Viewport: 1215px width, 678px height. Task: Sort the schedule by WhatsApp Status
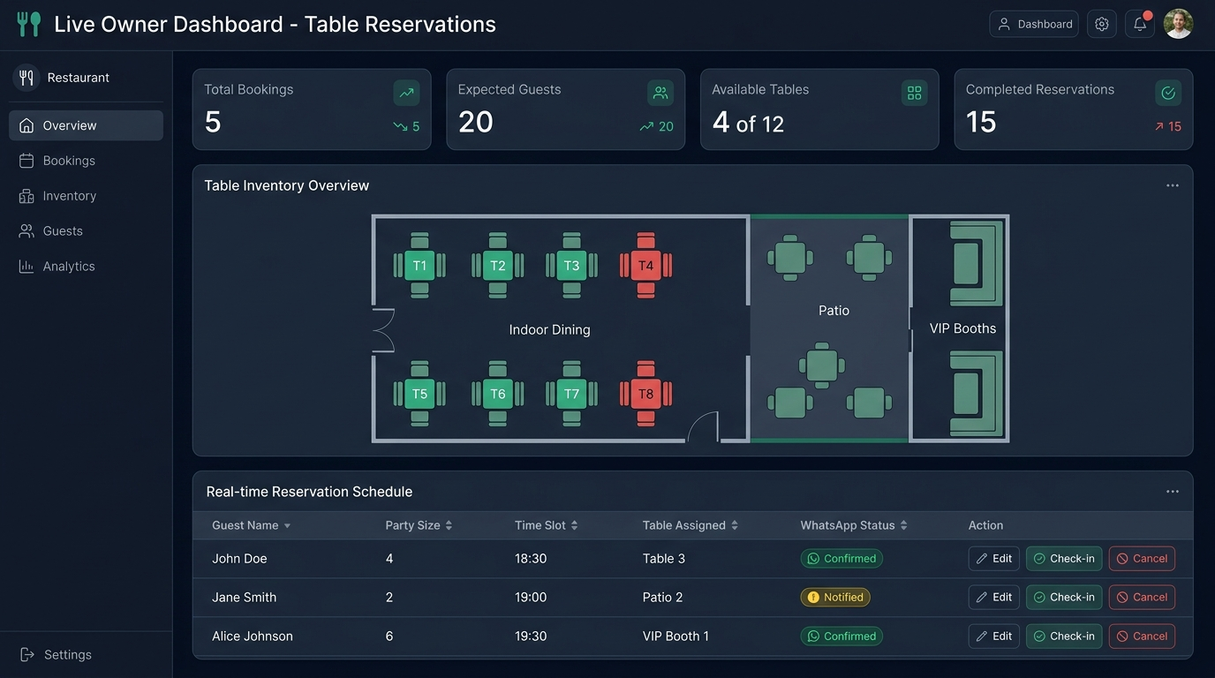point(854,525)
